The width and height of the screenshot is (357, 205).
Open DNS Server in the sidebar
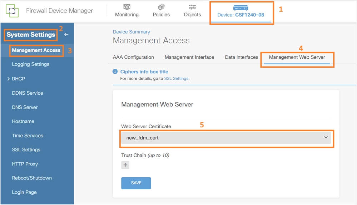tap(25, 107)
